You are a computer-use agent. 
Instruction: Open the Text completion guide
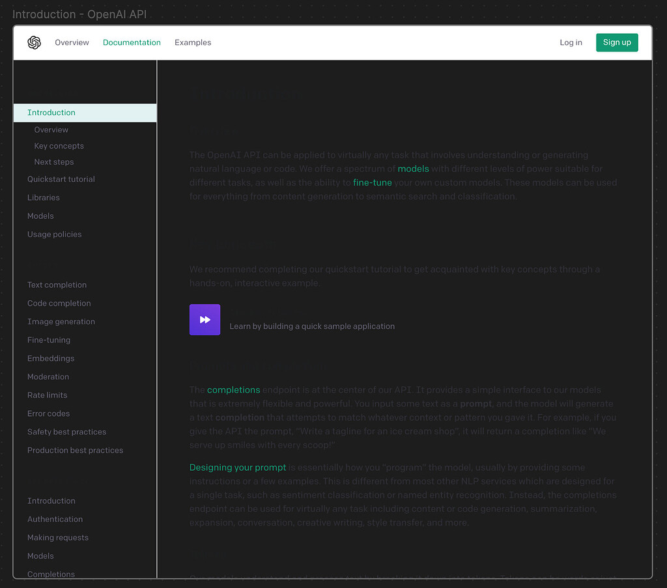point(57,285)
